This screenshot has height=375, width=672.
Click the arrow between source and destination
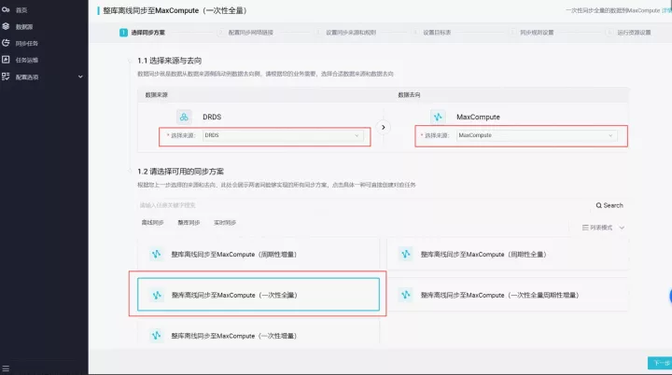click(x=384, y=127)
